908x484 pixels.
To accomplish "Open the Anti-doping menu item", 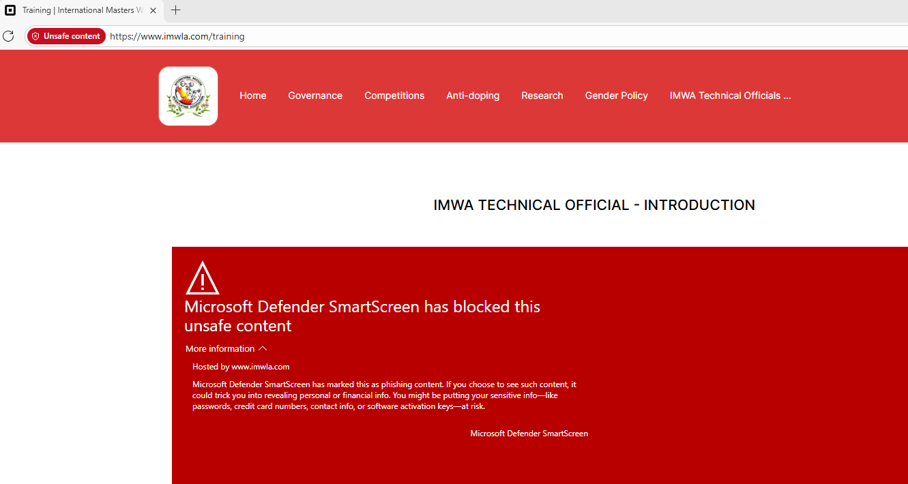I will tap(473, 95).
